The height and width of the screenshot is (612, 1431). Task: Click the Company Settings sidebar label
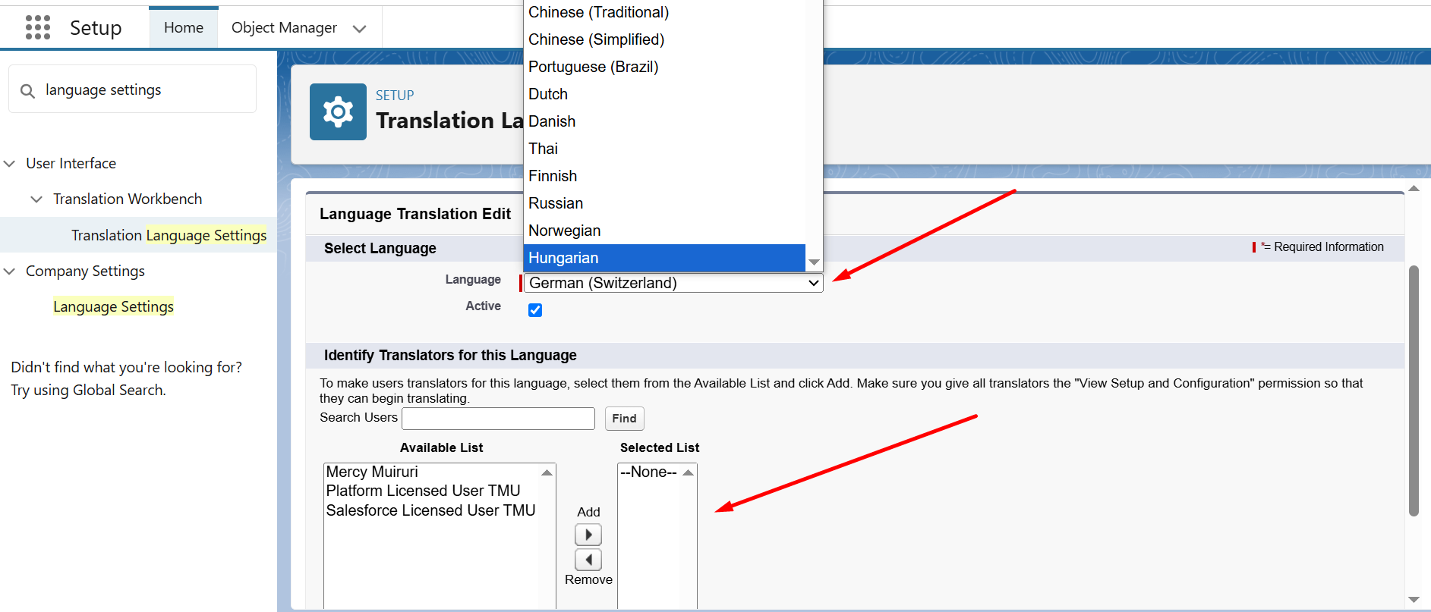(85, 271)
